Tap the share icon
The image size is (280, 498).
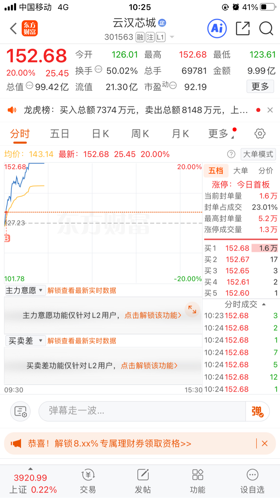243,28
